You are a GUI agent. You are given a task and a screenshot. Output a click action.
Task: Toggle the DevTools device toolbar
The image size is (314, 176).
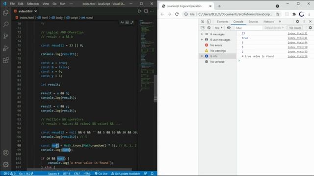209,22
